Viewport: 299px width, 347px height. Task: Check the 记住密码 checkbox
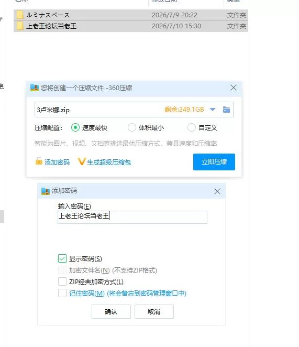(62, 293)
